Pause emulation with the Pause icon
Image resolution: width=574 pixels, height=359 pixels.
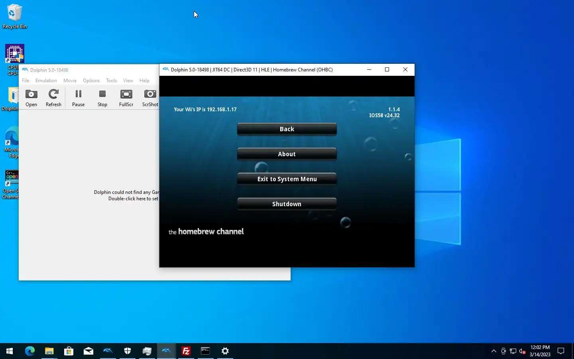[x=78, y=98]
